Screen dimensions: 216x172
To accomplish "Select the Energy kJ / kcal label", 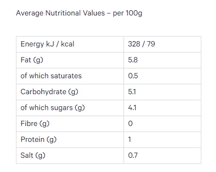I will [x=48, y=44].
